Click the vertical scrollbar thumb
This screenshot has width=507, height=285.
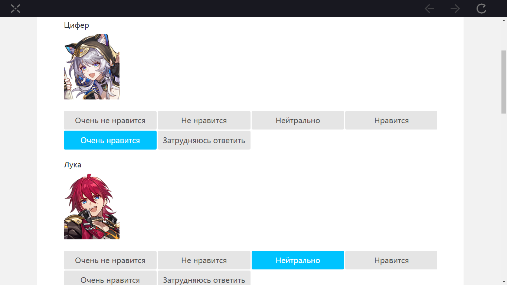click(504, 82)
